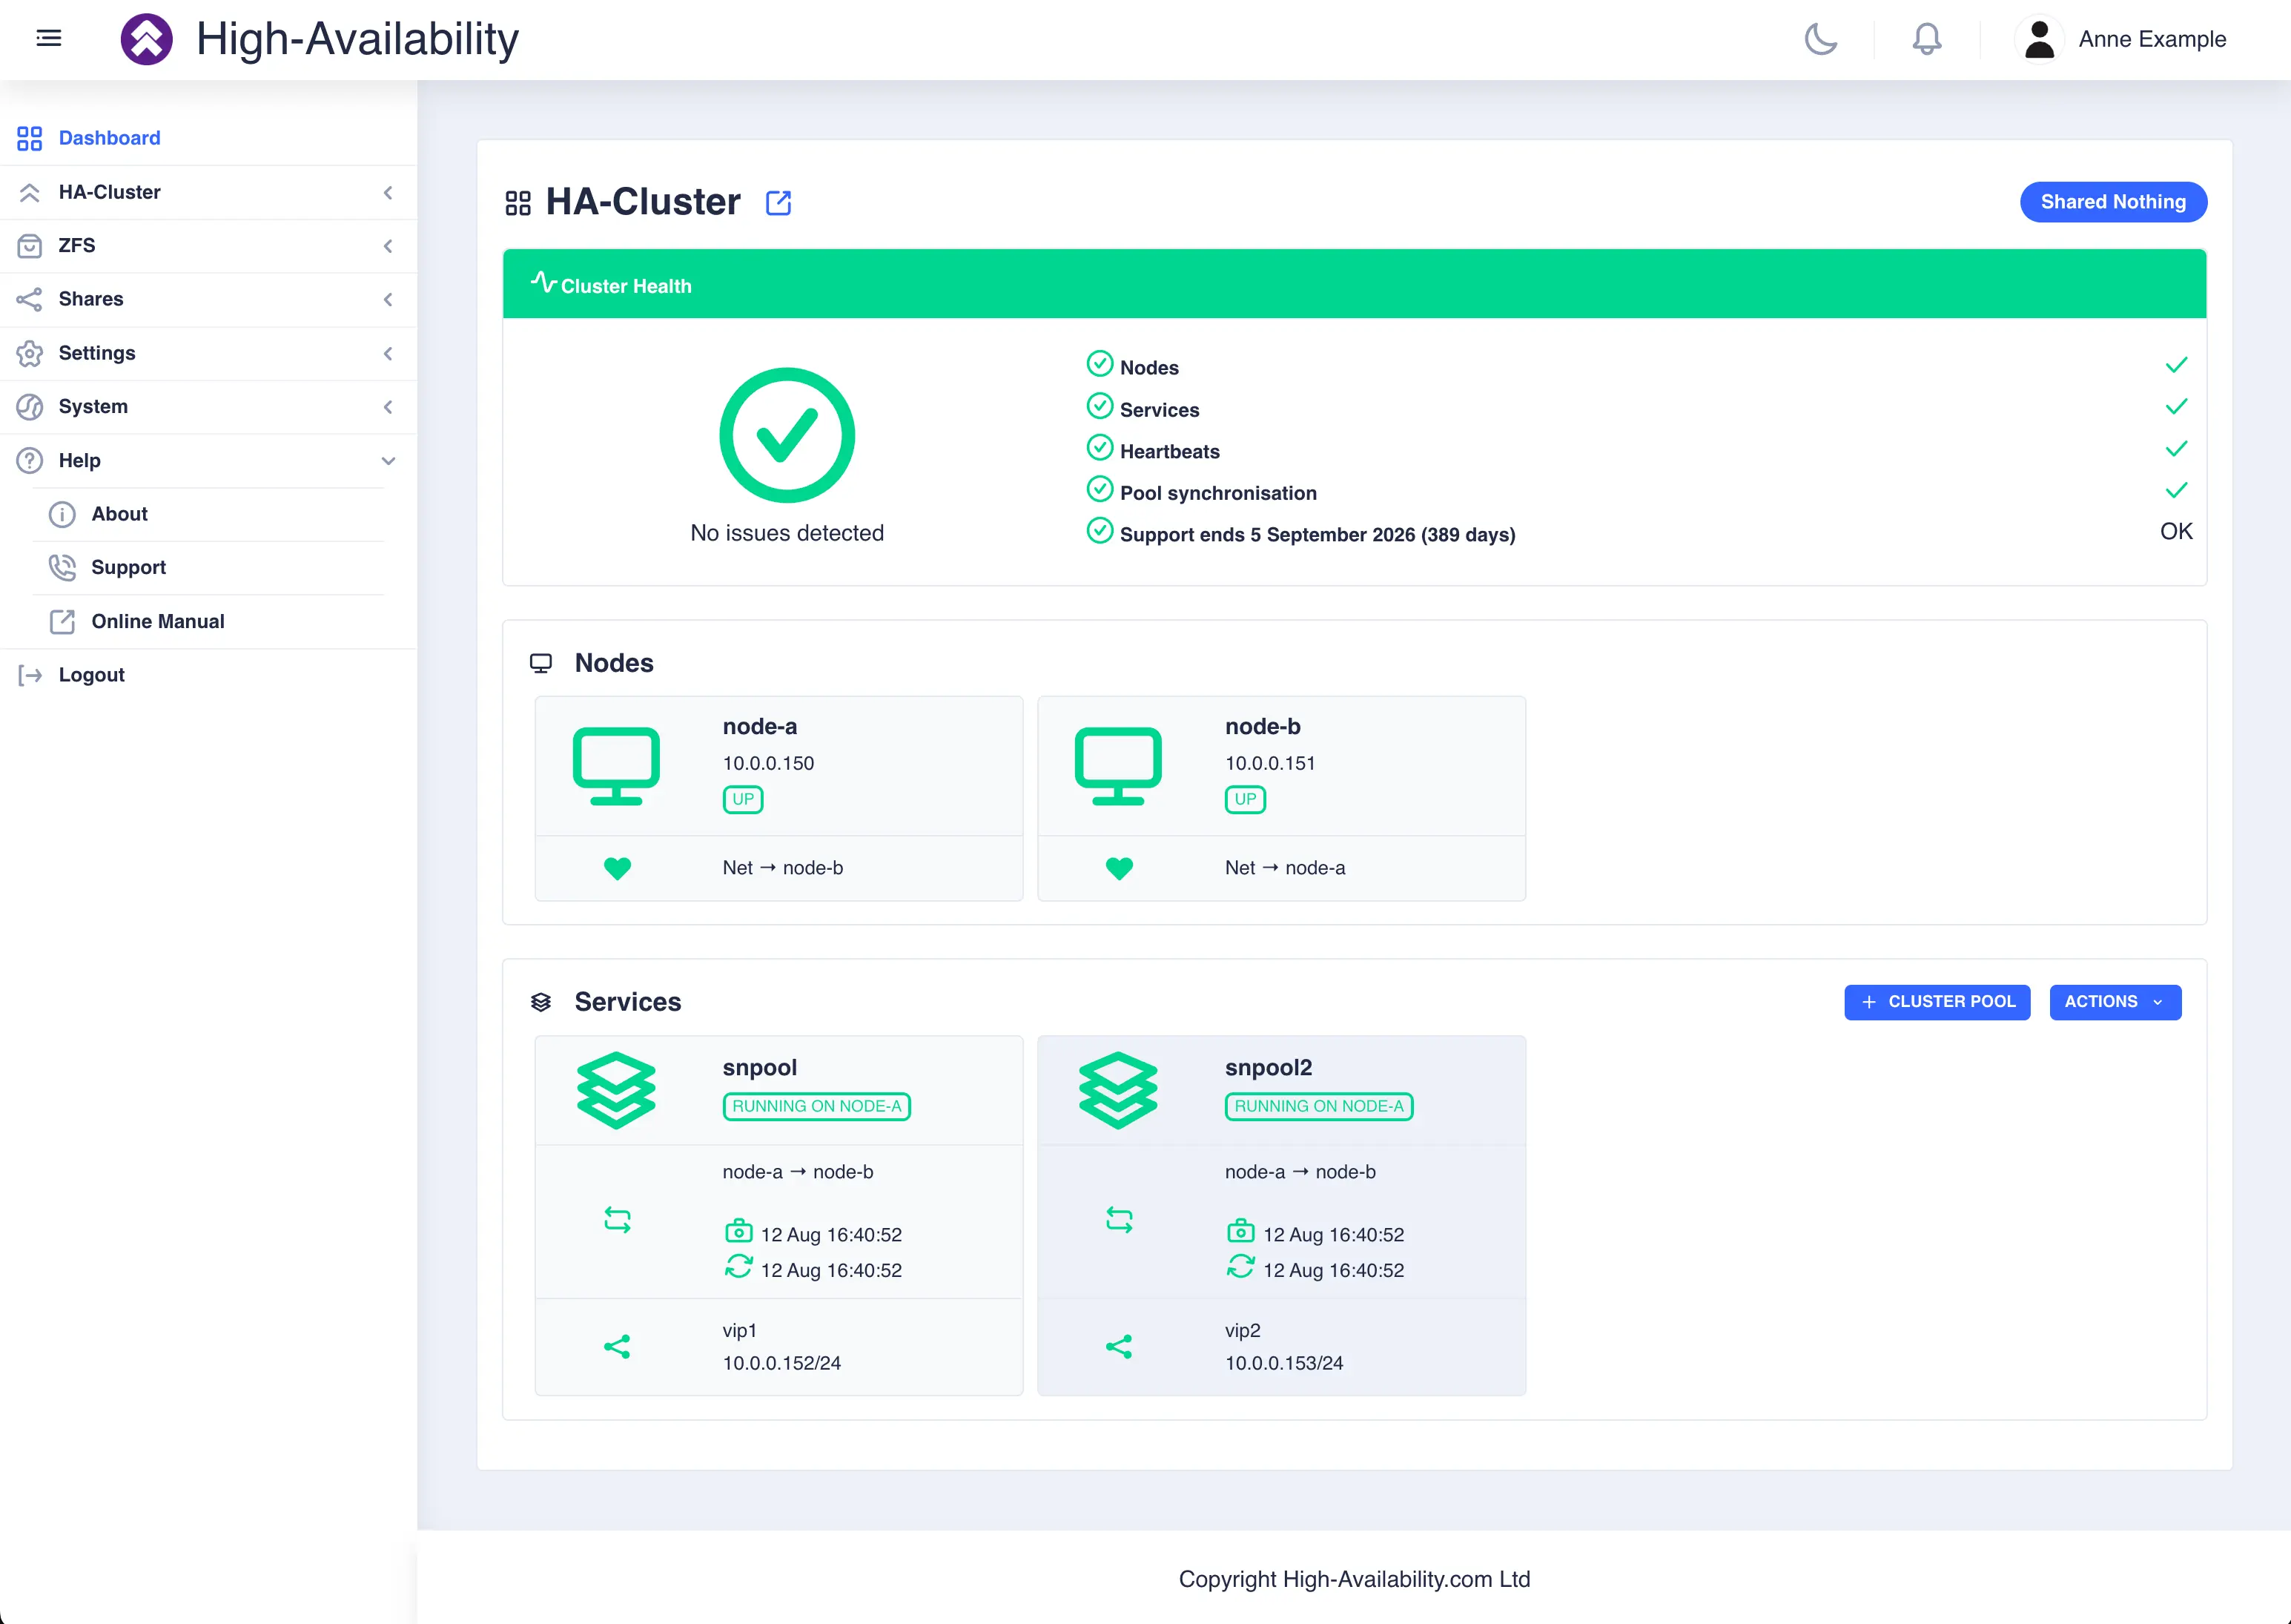Open the Online Manual link
2291x1624 pixels.
coord(158,621)
